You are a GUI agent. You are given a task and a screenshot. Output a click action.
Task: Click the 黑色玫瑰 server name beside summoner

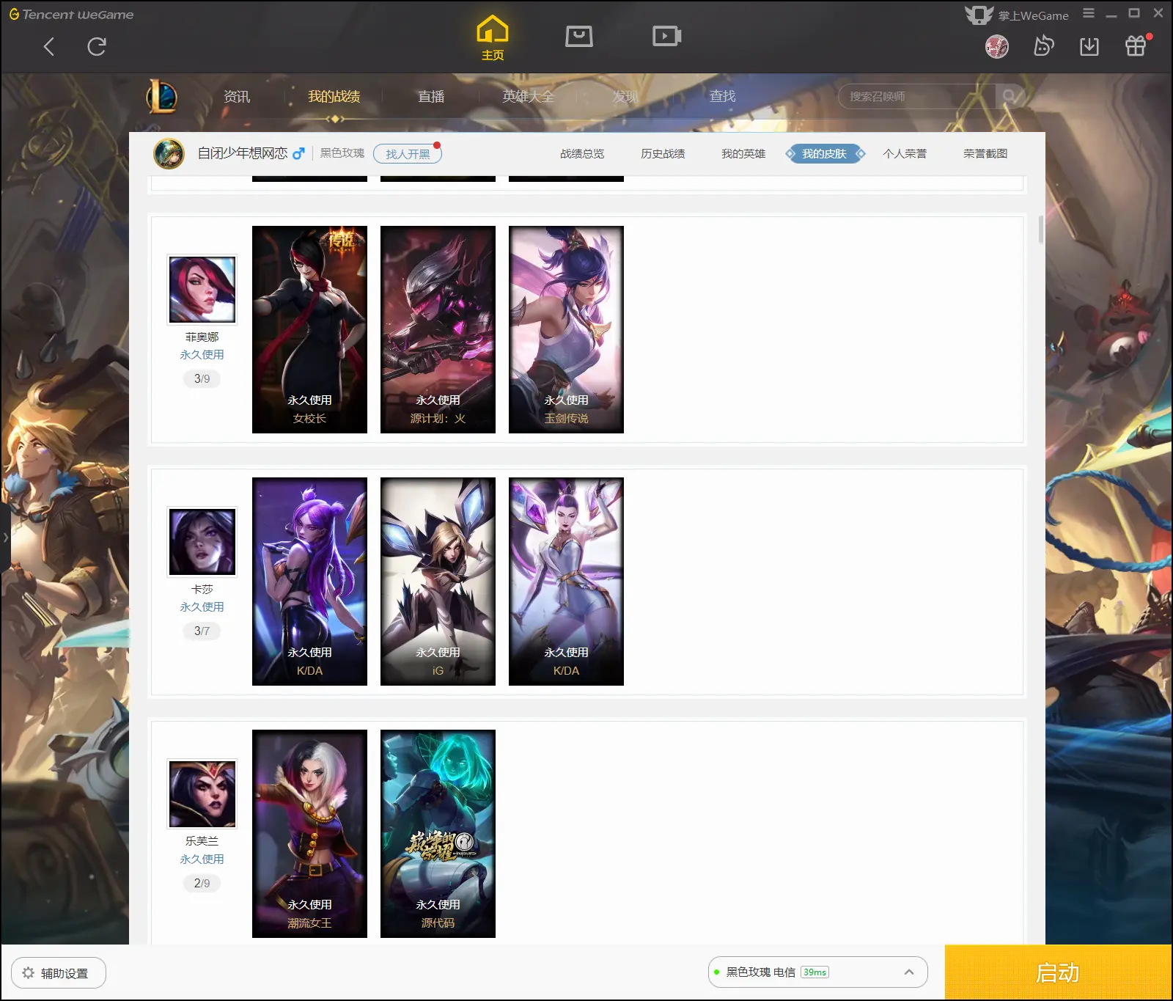pos(342,153)
